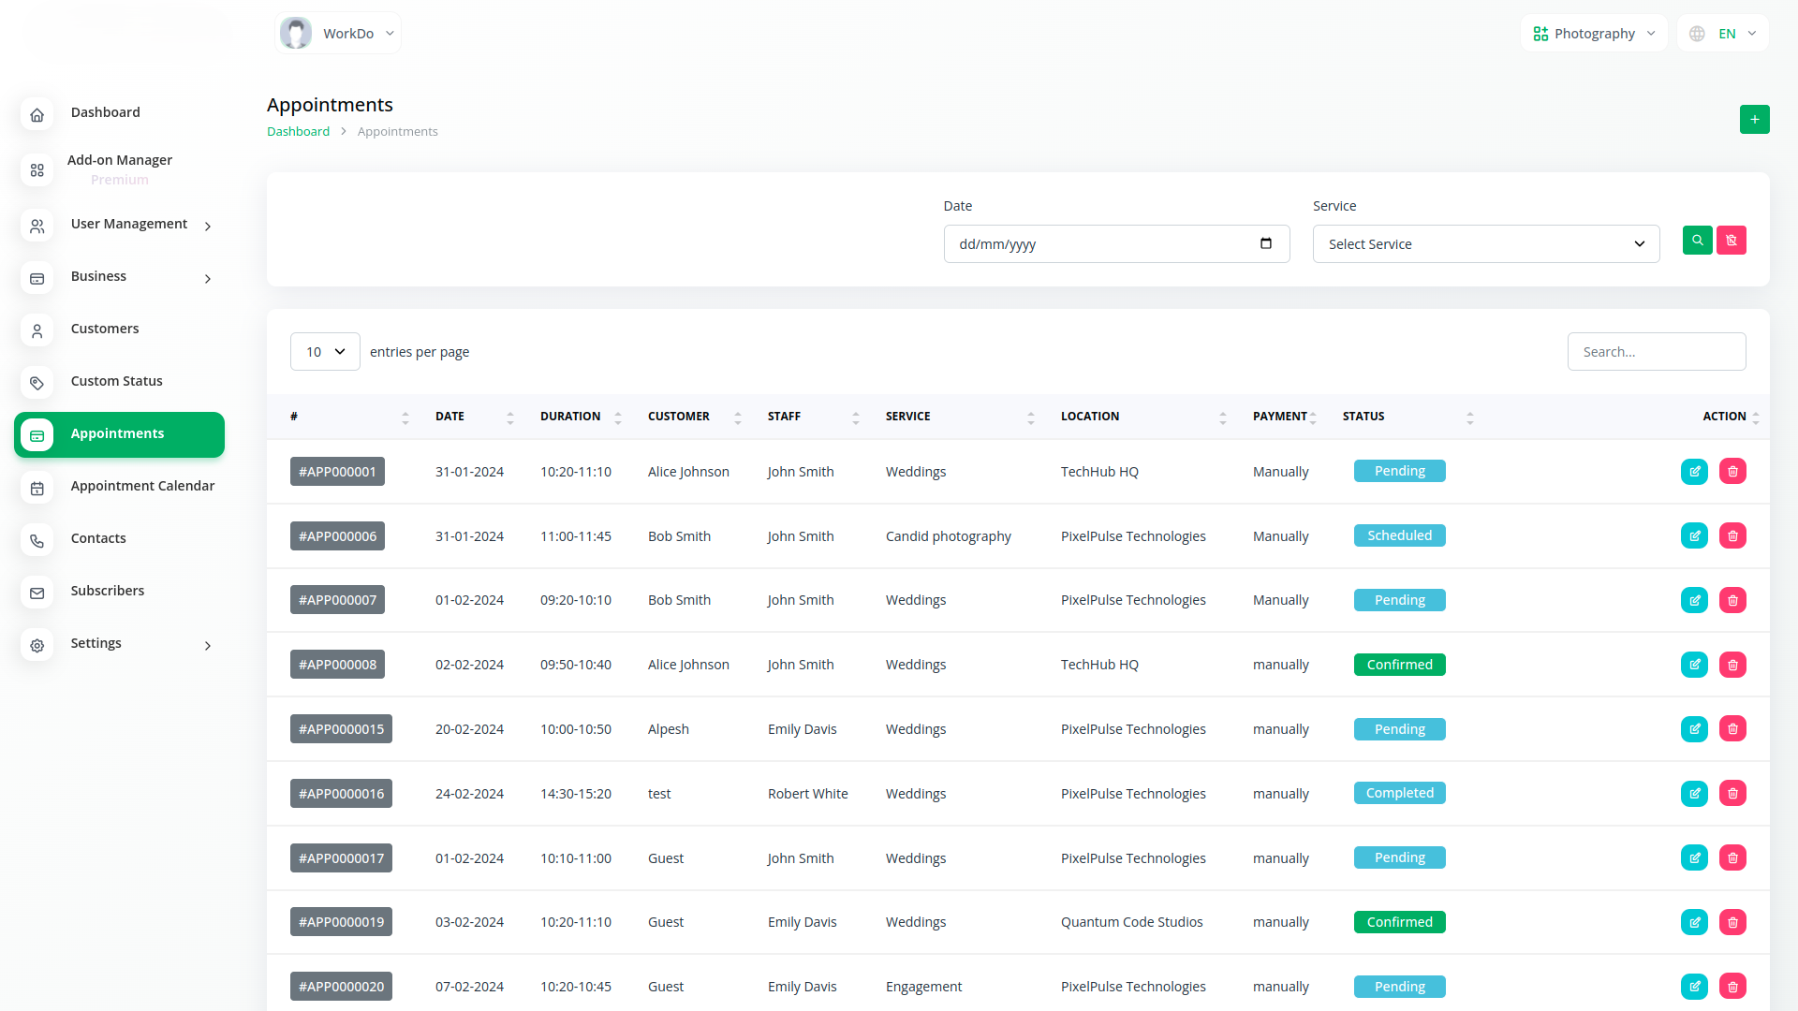Sort table by Date column header

[x=450, y=417]
